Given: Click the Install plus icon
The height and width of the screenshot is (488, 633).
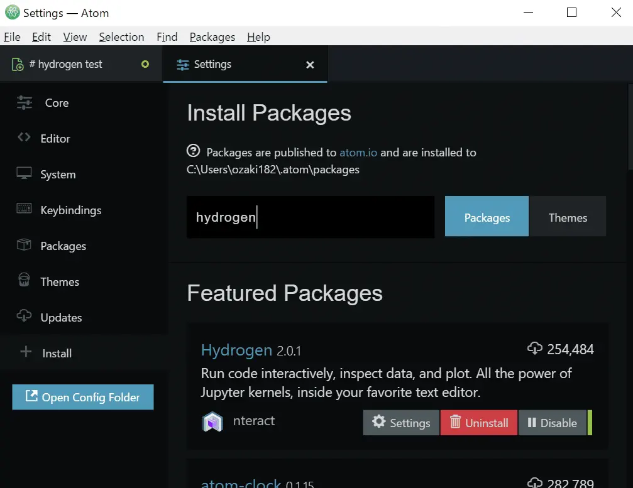Looking at the screenshot, I should coord(26,352).
